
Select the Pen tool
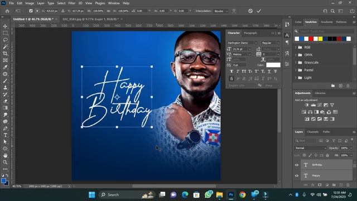[x=5, y=128]
